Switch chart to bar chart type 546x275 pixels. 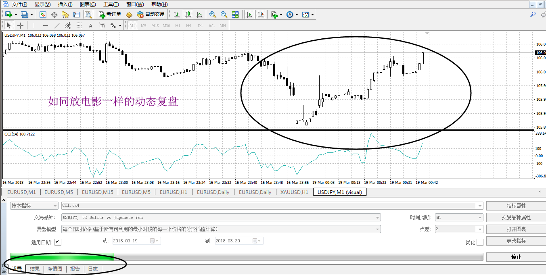177,15
